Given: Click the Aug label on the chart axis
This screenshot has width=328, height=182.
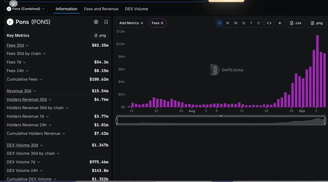Looking at the screenshot, I should click(191, 111).
